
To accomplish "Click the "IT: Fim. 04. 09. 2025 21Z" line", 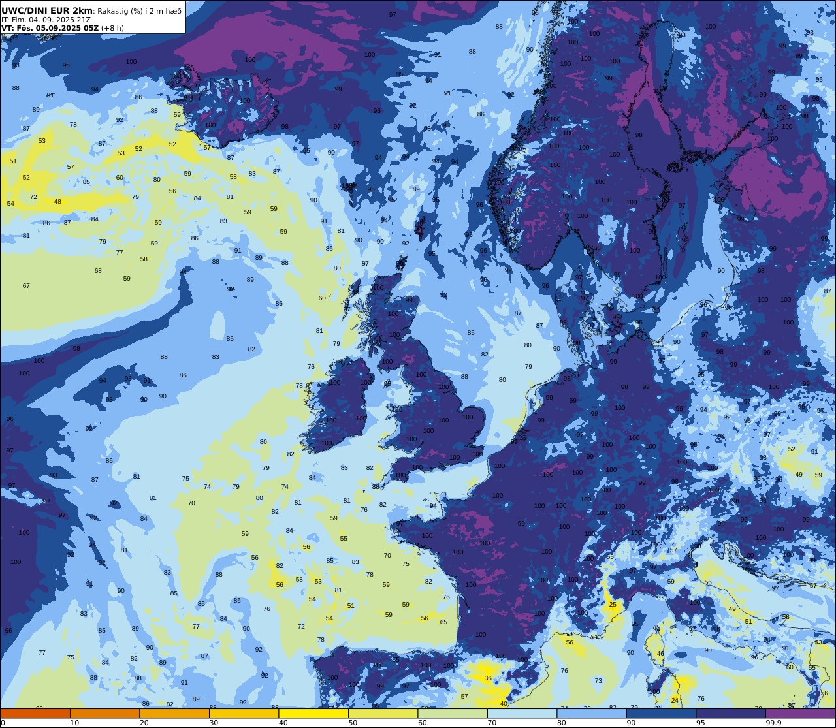I will 46,20.
